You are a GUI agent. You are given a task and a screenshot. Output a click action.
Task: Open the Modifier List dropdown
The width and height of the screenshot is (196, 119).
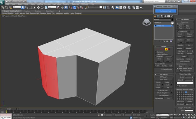click(x=172, y=23)
